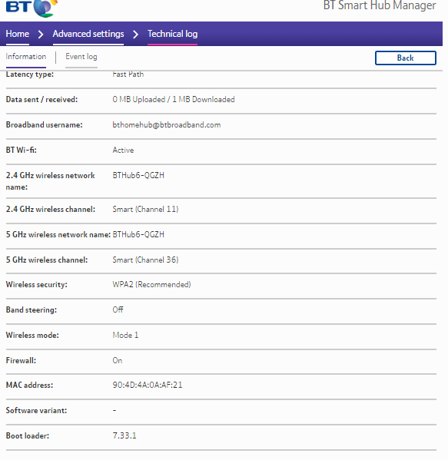Click the Smart (Channel 36) value
The width and height of the screenshot is (448, 460).
(x=145, y=260)
